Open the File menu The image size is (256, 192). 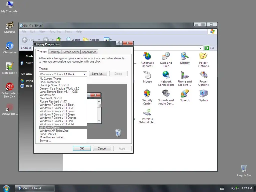point(24,31)
